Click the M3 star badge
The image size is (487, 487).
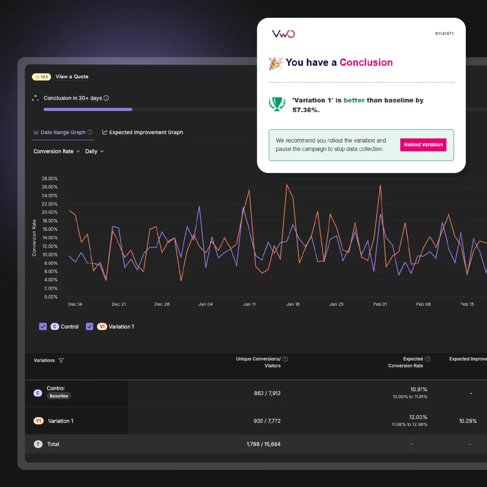(41, 77)
